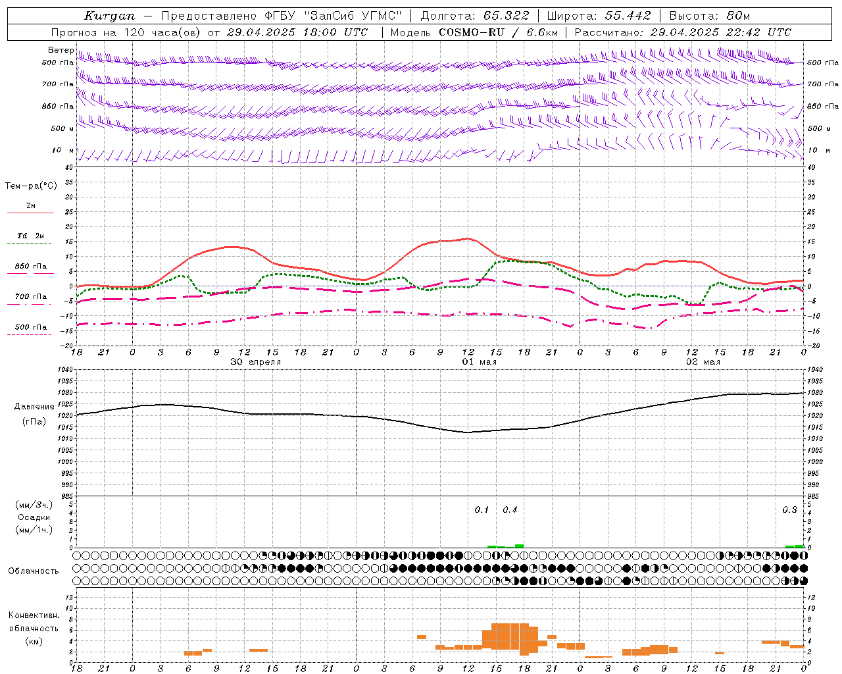Select the Осадки precipitation label
This screenshot has width=842, height=674.
(x=34, y=517)
